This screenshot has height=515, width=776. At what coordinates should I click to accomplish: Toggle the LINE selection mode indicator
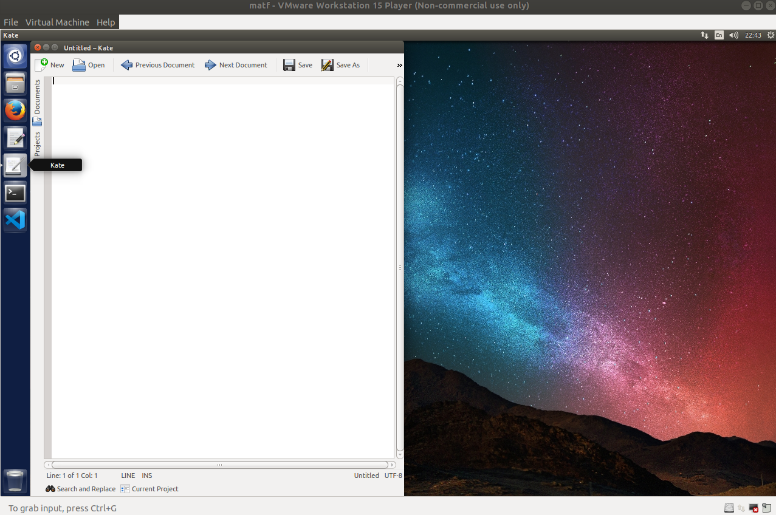tap(128, 476)
